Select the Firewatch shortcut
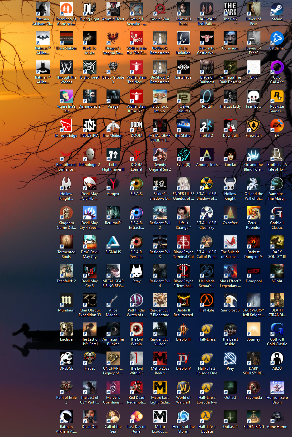 click(x=254, y=126)
